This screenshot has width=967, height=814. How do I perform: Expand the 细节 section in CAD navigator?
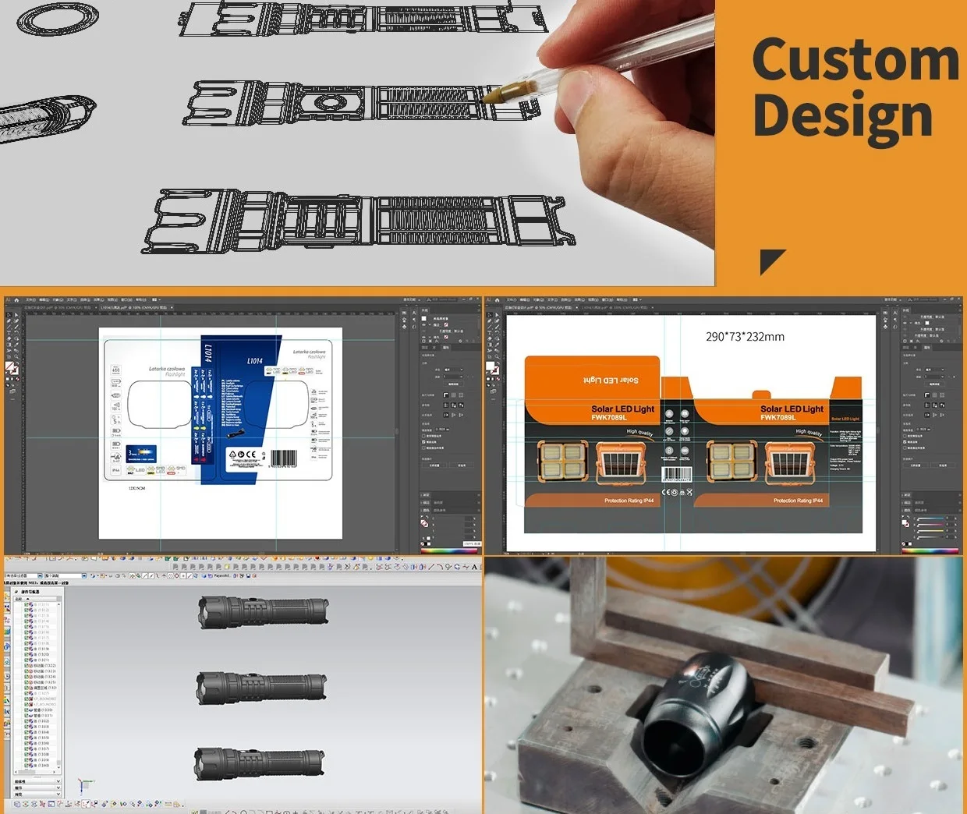(x=37, y=787)
